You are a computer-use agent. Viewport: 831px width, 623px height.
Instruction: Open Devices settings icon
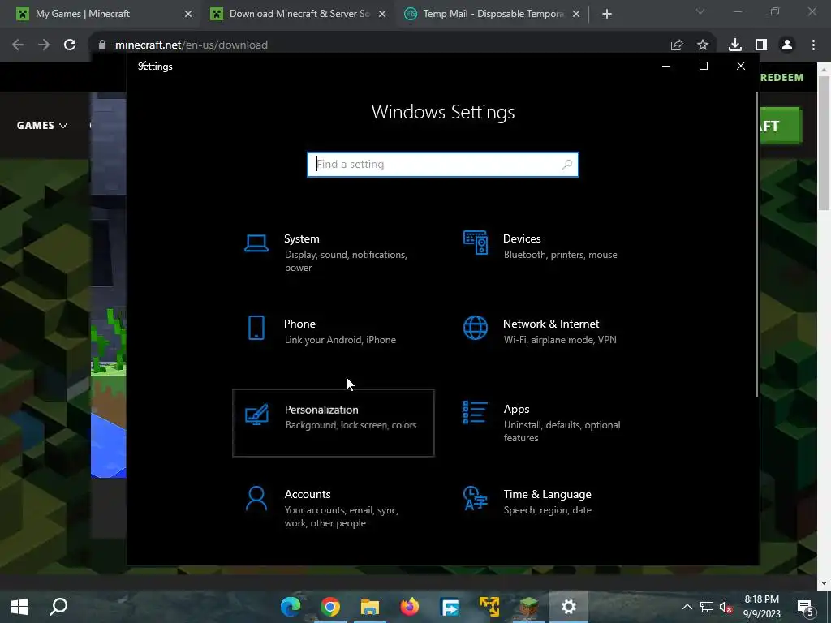[x=476, y=243]
